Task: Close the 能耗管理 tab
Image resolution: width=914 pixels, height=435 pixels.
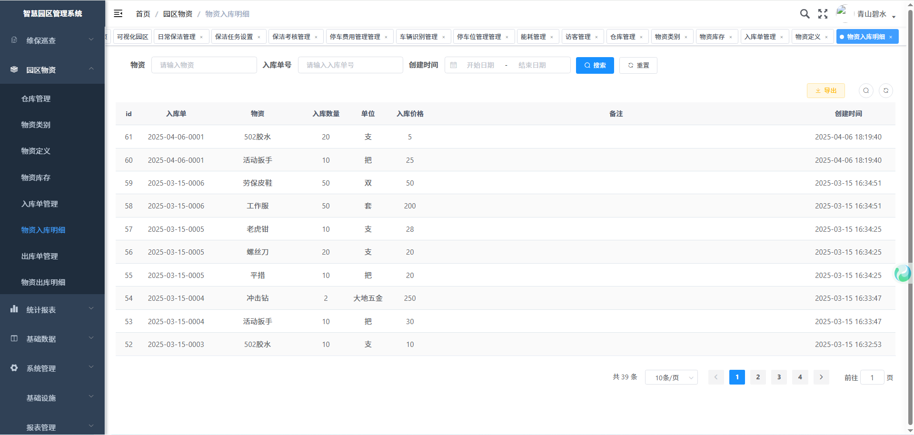Action: [x=552, y=37]
